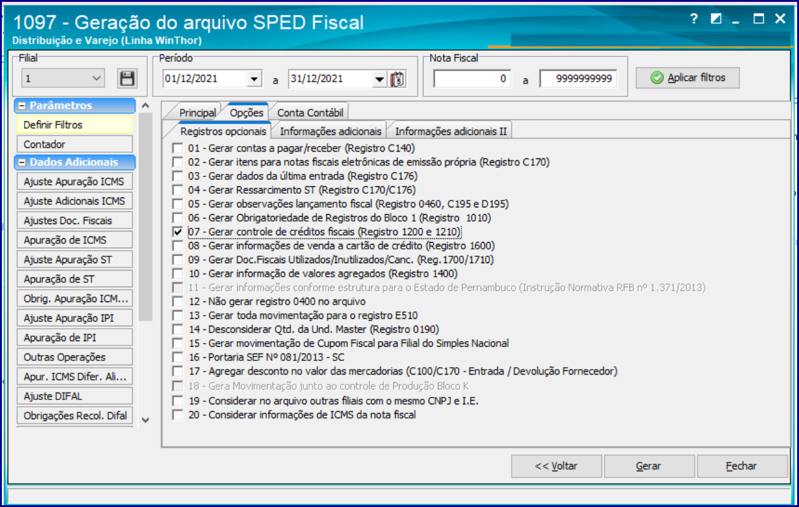Select the Opções tab
799x507 pixels.
coord(247,112)
